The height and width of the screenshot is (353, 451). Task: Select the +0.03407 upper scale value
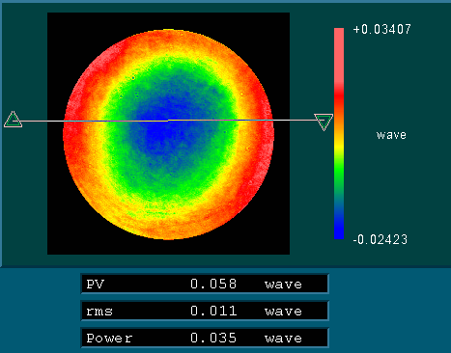click(x=381, y=30)
